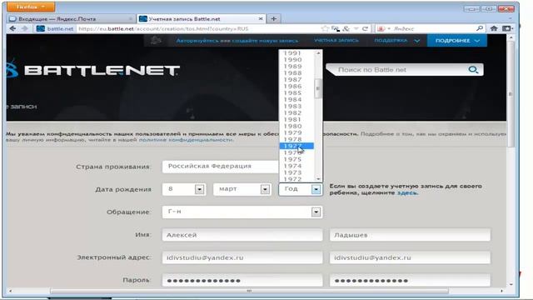This screenshot has height=300, width=533.
Task: Open the УЧЕТНАЯ ЗАПИСЬ menu item
Action: (x=336, y=41)
